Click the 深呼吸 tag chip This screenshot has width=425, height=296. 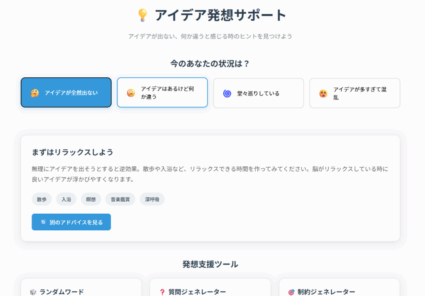click(x=152, y=199)
